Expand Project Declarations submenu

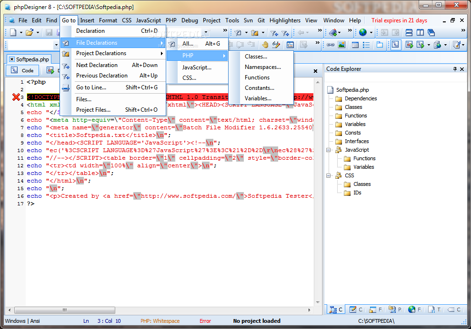(113, 53)
